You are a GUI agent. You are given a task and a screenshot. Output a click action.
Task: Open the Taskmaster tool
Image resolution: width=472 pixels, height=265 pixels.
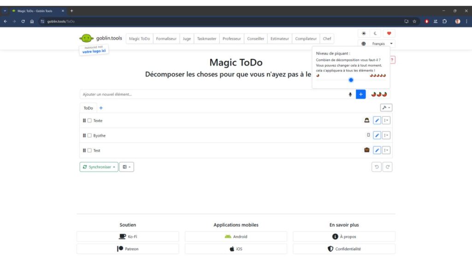click(206, 39)
